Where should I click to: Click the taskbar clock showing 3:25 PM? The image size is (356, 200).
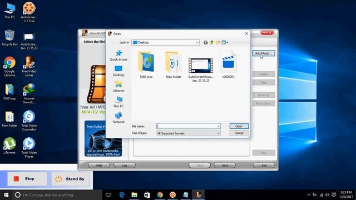click(346, 195)
